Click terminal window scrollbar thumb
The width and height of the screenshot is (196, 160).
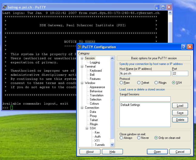pos(170,33)
